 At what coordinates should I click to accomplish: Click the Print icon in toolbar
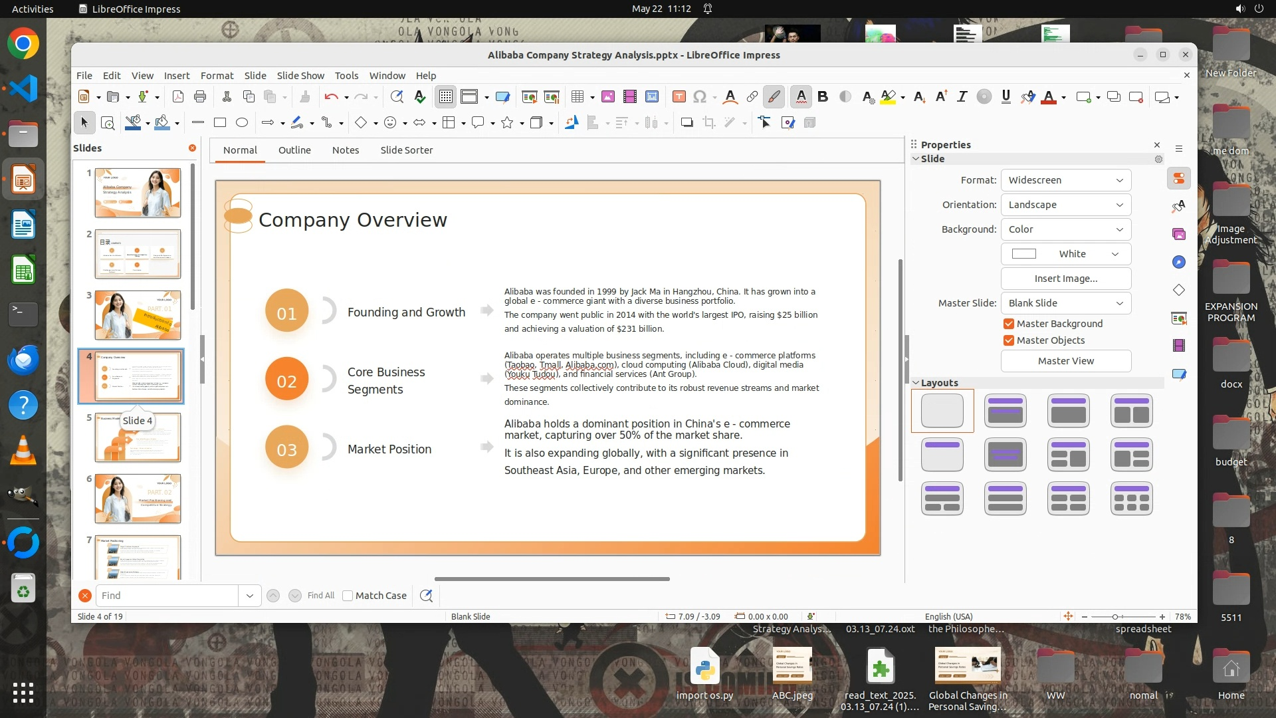(200, 97)
